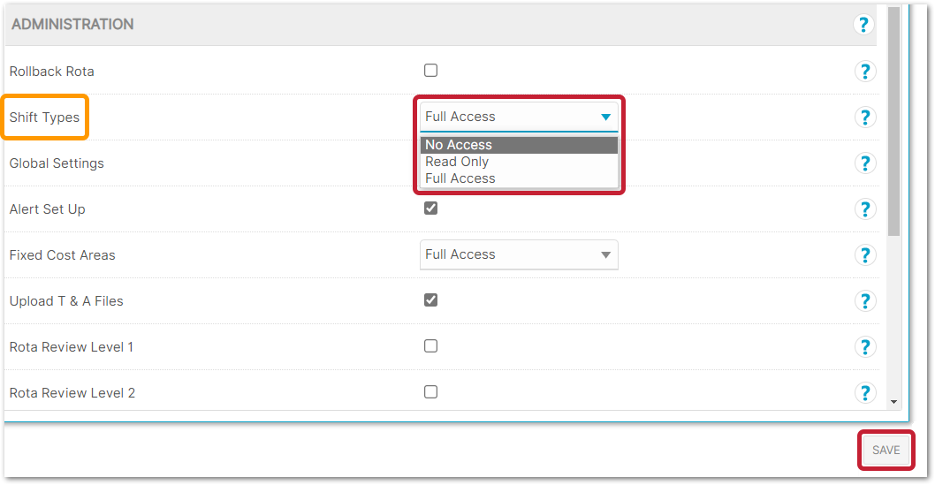Toggle Upload T & A Files checkbox
The image size is (935, 485).
pyautogui.click(x=430, y=300)
